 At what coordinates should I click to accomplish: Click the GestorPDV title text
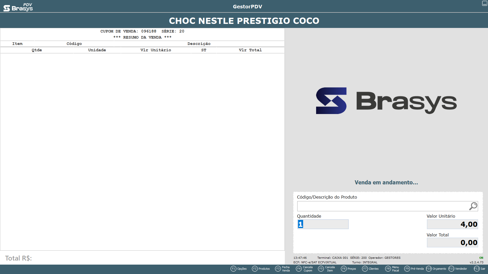pos(247,7)
